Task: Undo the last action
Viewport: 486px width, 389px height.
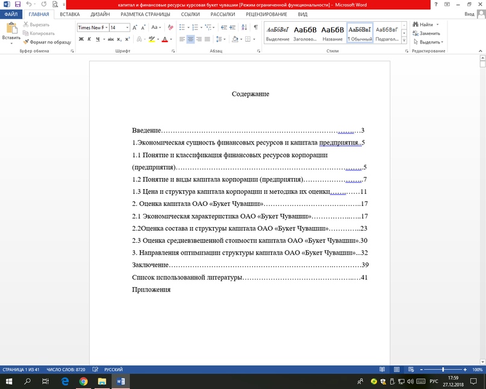Action: pos(29,4)
